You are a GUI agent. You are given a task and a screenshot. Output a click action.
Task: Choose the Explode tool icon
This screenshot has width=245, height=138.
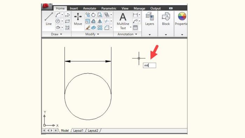click(93, 28)
